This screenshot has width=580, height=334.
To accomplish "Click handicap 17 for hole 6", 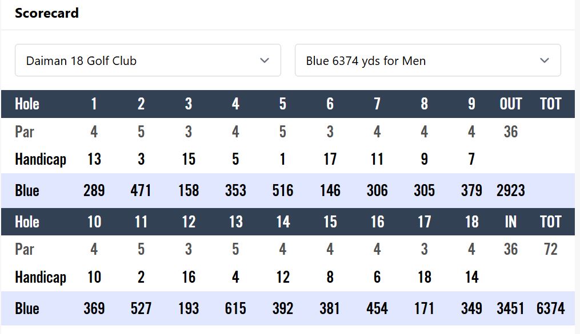I will pyautogui.click(x=330, y=159).
